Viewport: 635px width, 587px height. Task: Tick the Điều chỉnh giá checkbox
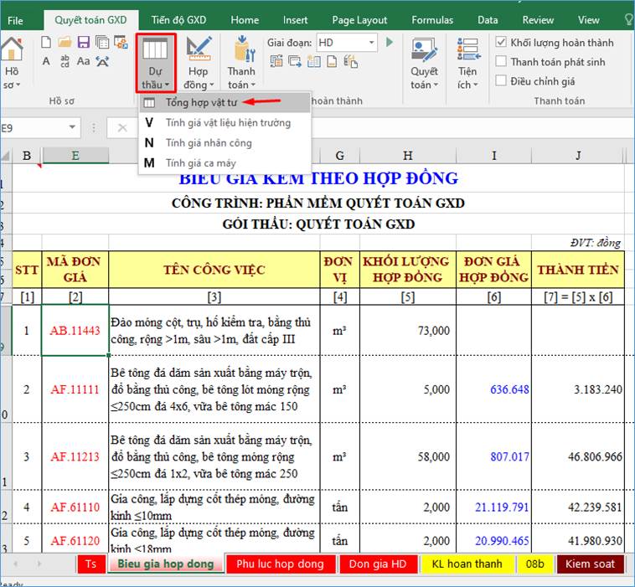click(501, 81)
